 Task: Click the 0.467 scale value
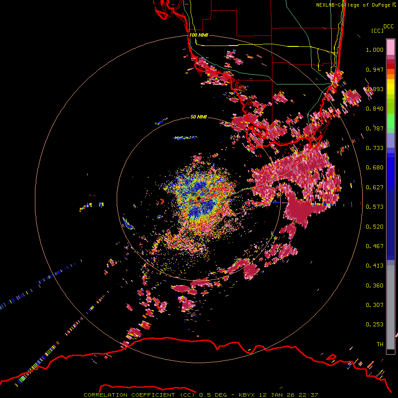click(x=375, y=246)
